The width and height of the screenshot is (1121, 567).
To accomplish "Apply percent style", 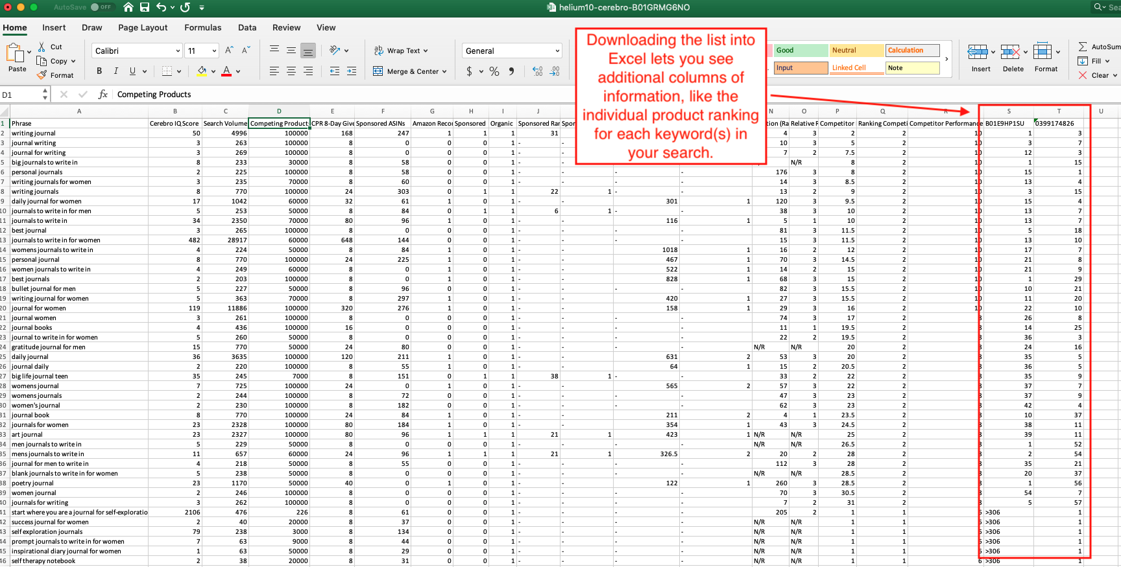I will (494, 71).
